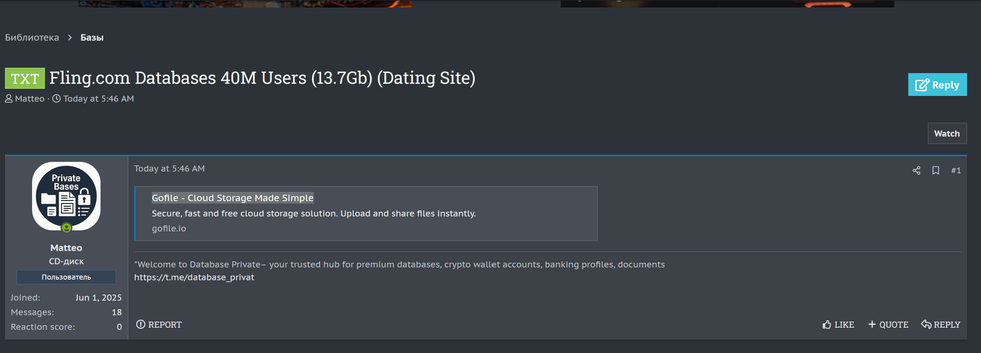
Task: Like the post by Matteo
Action: tap(838, 324)
